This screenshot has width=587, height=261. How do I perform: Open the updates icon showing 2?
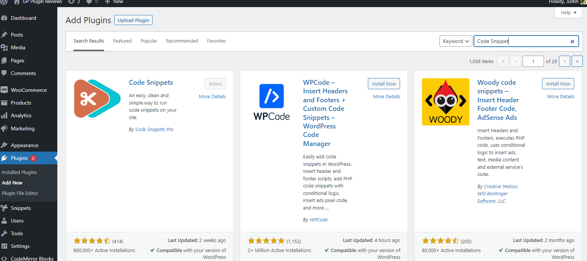(71, 2)
